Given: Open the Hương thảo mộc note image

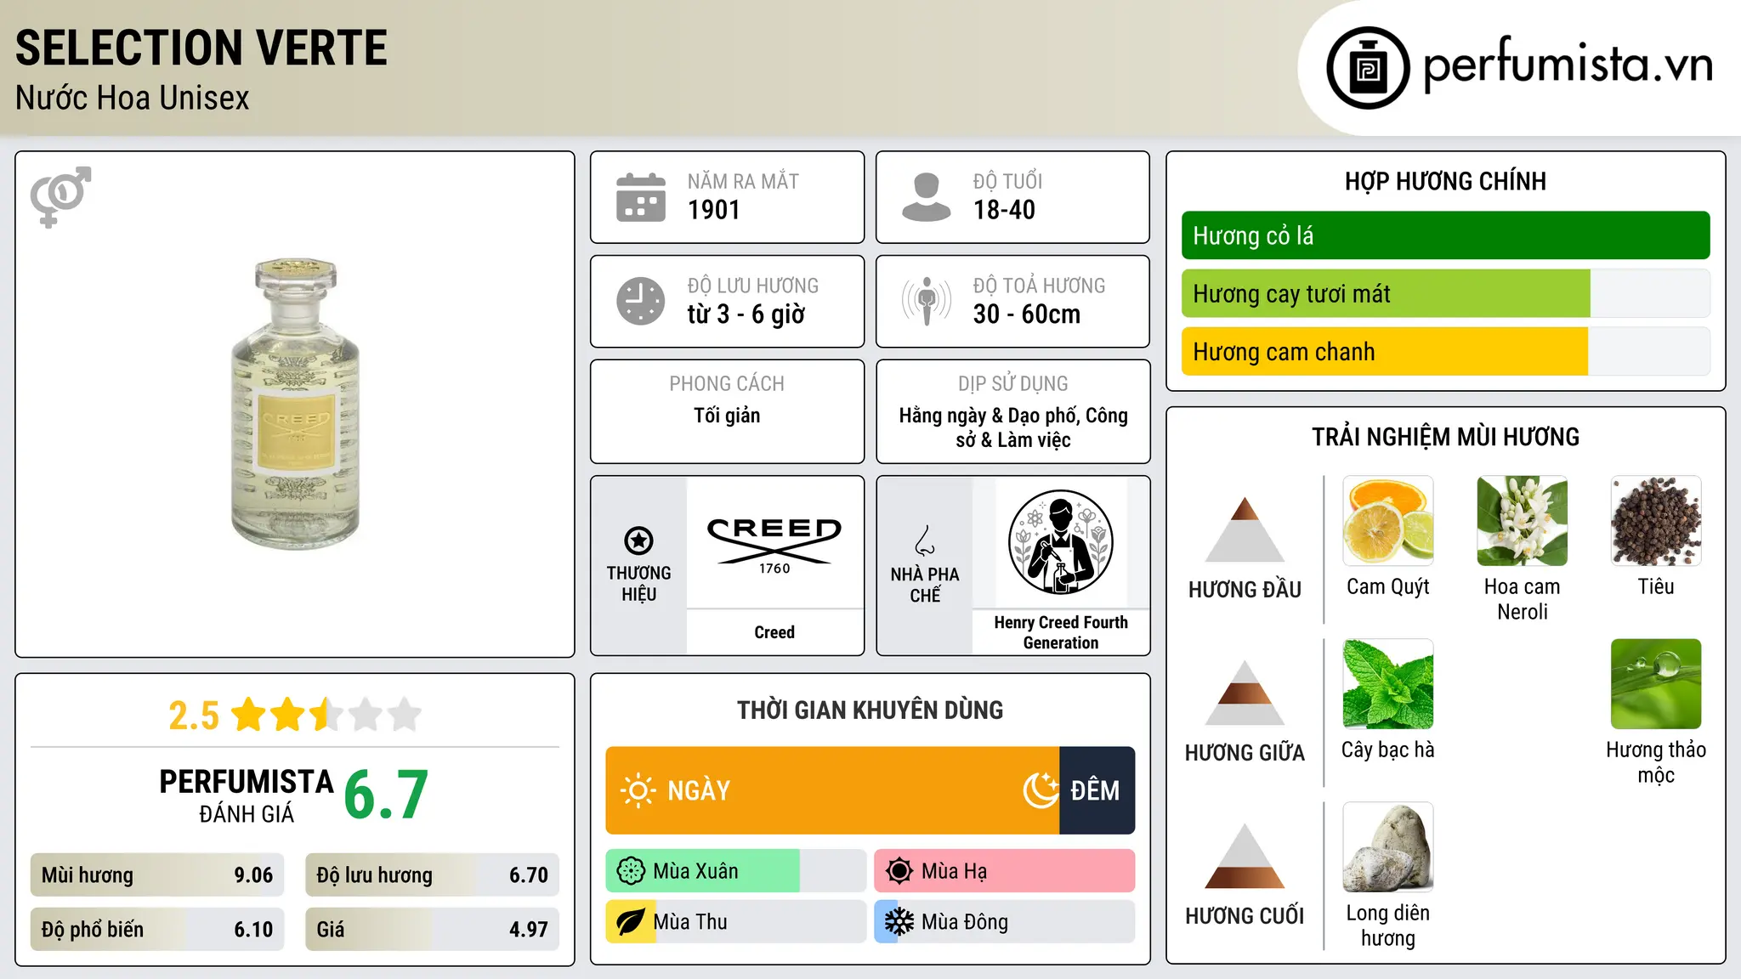Looking at the screenshot, I should 1656,684.
